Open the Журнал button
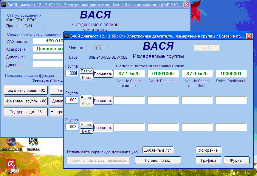Image resolution: width=257 pixels, height=176 pixels. pos(236,160)
